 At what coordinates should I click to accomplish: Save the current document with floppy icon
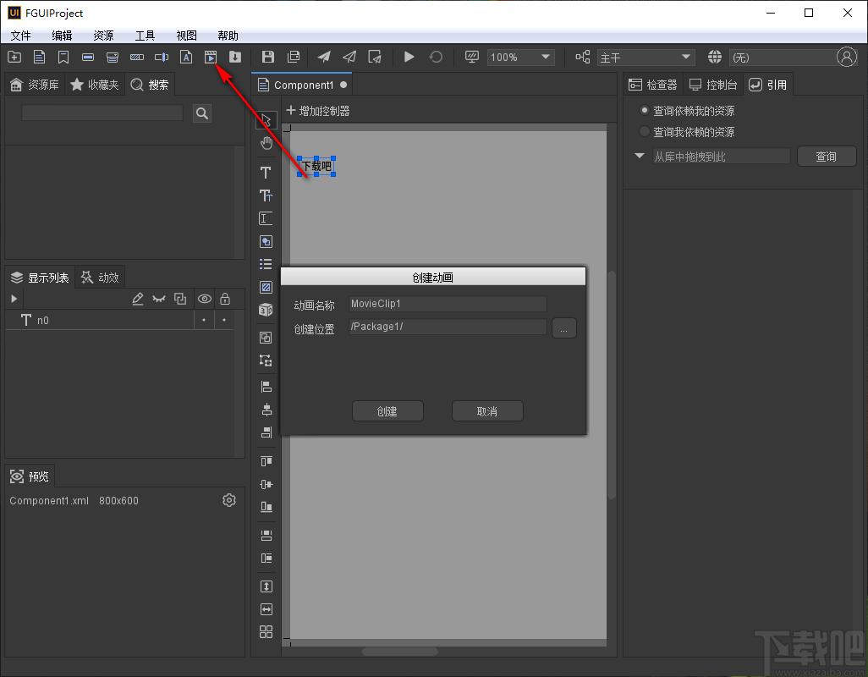click(268, 57)
